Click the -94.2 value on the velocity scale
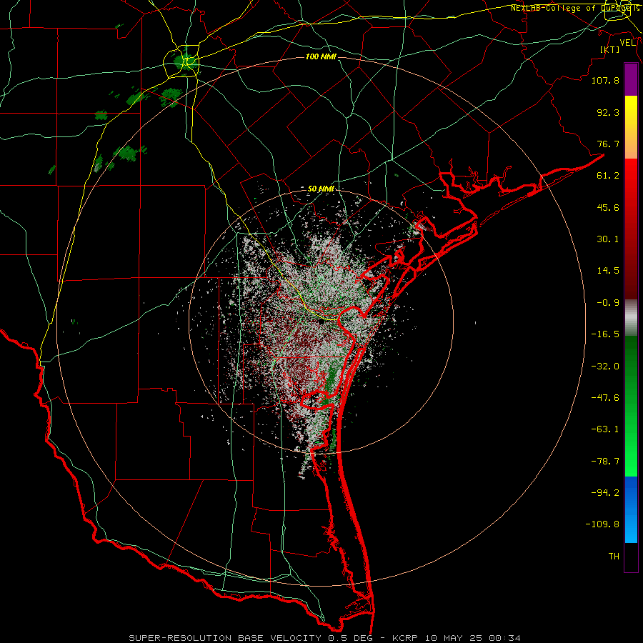Screen dimensions: 643x643 pos(605,492)
